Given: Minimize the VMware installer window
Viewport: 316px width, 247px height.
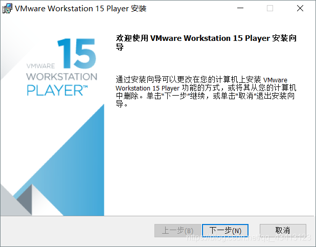Looking at the screenshot, I should coord(240,8).
